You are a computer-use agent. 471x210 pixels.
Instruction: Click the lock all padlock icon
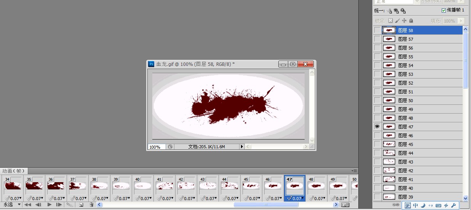tap(411, 21)
